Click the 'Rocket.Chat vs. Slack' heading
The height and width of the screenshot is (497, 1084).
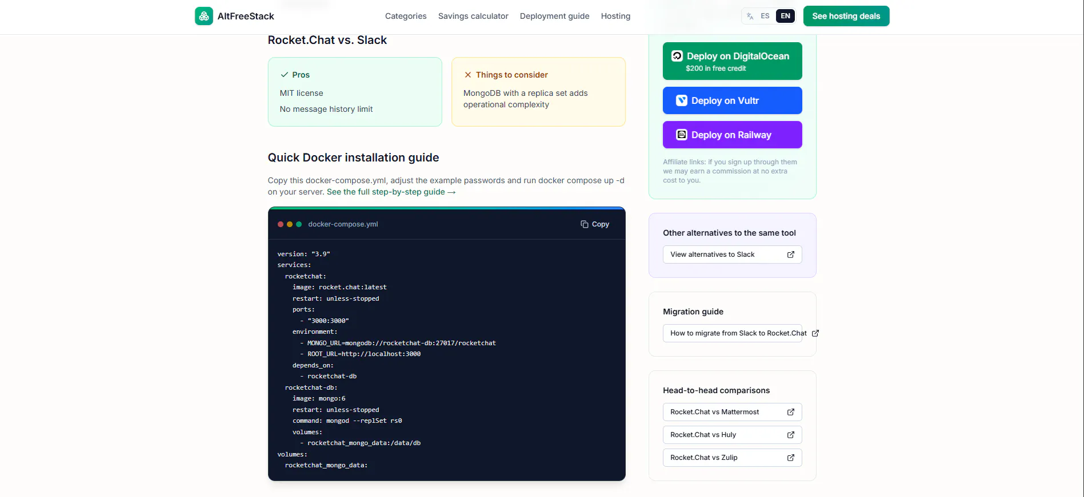coord(327,40)
